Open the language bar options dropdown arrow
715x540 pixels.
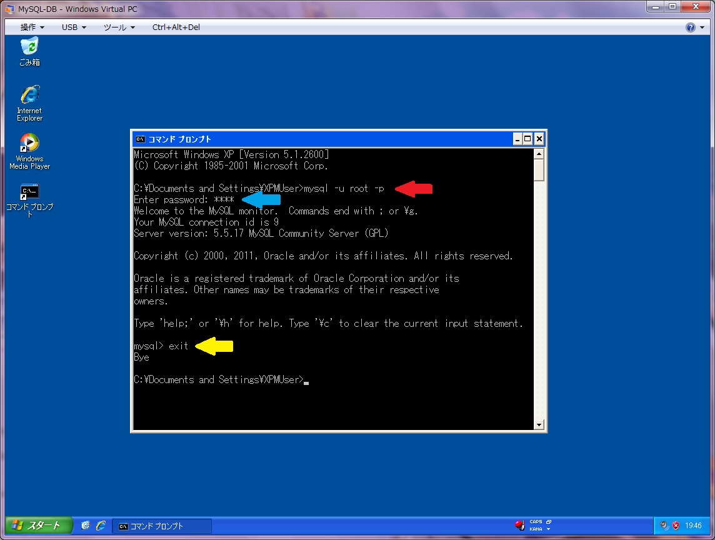click(x=549, y=529)
